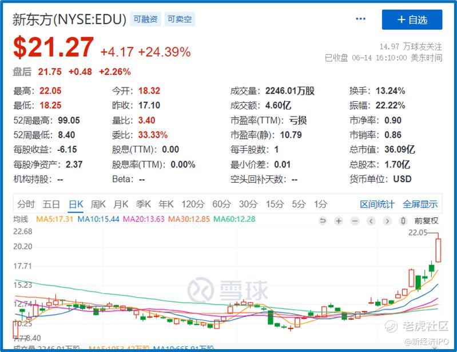This screenshot has width=457, height=352.
Task: Click the 盘后 after-hours price 21.75
Action: pyautogui.click(x=50, y=71)
